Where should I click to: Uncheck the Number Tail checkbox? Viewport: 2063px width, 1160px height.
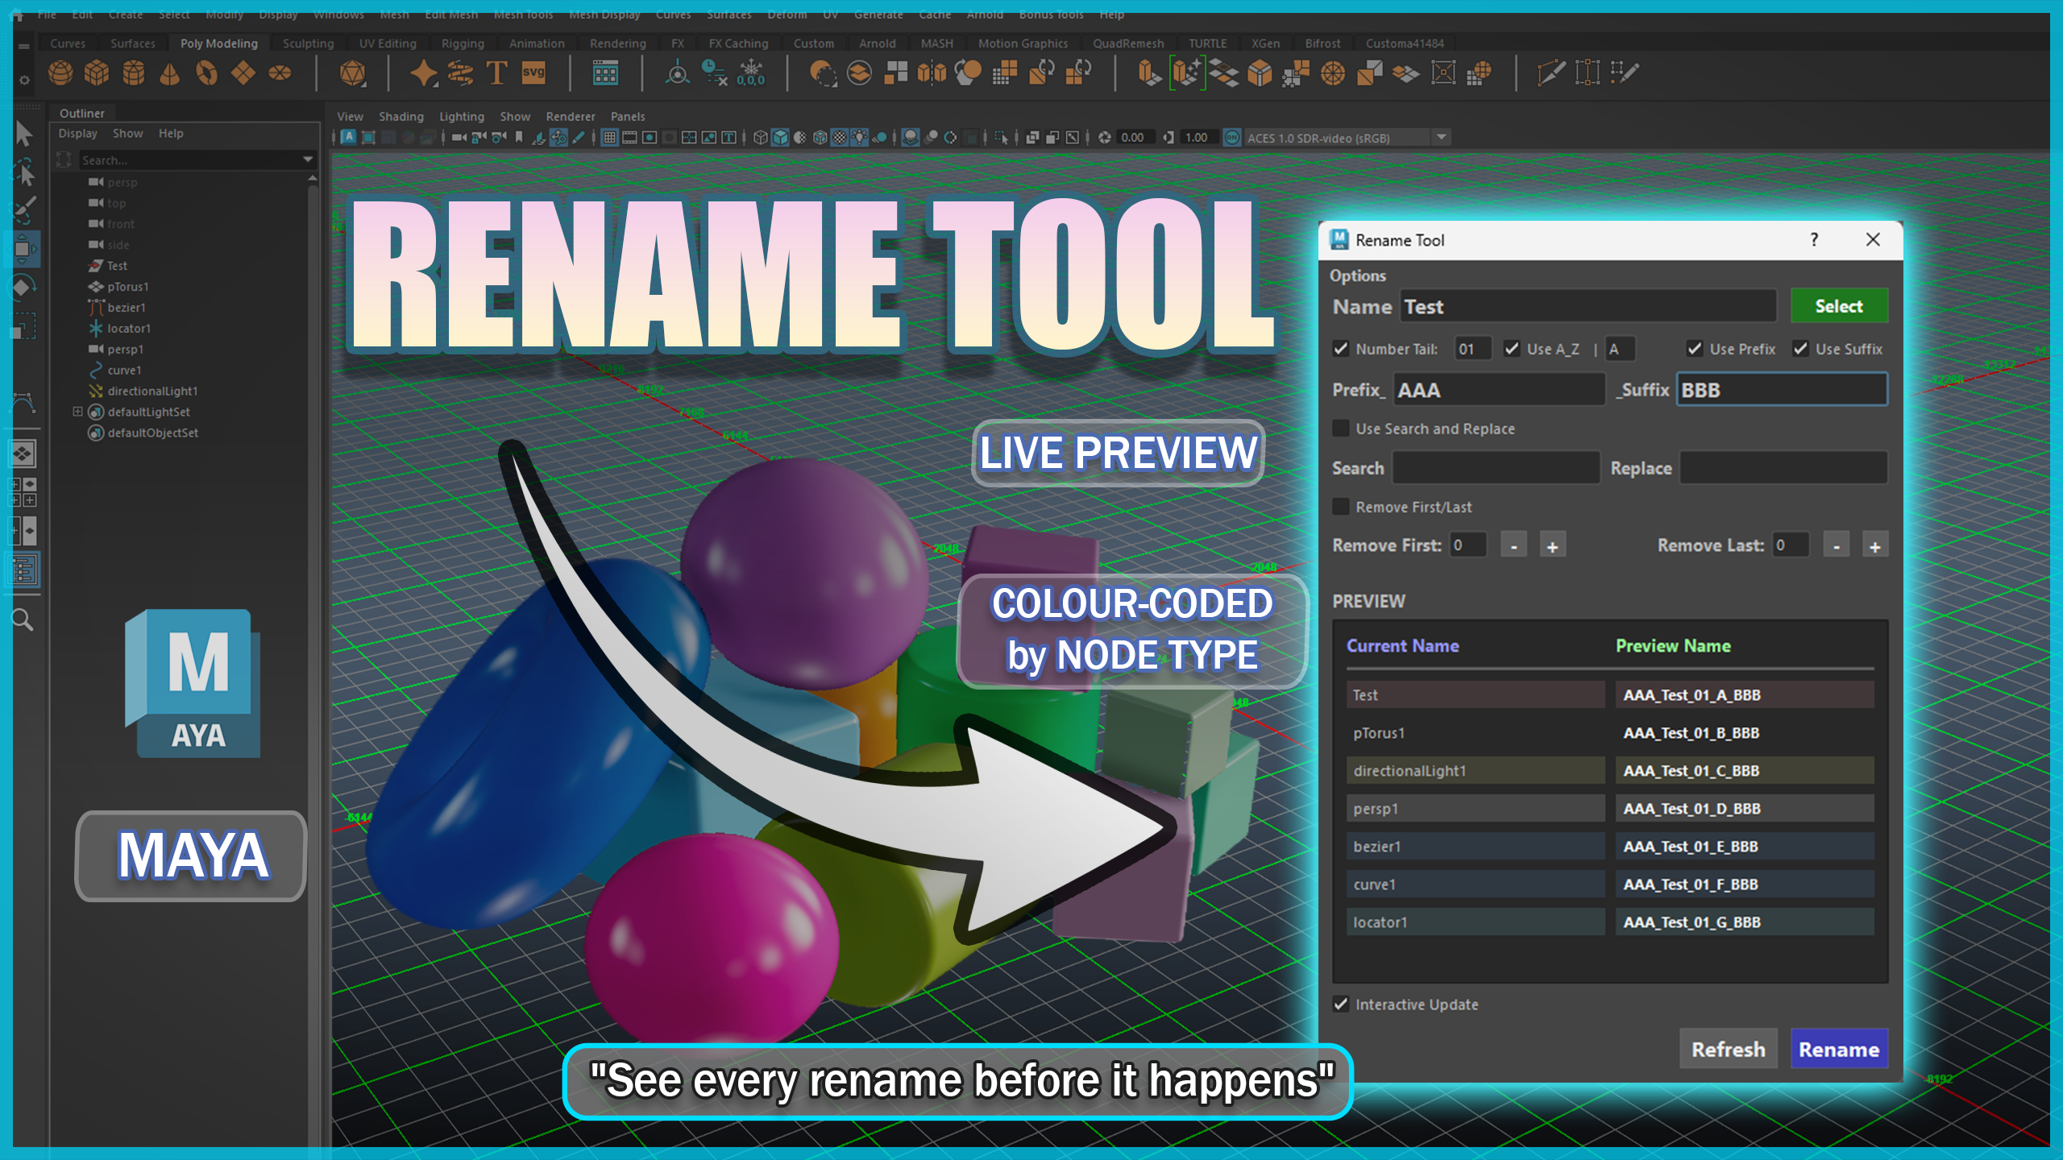point(1341,349)
